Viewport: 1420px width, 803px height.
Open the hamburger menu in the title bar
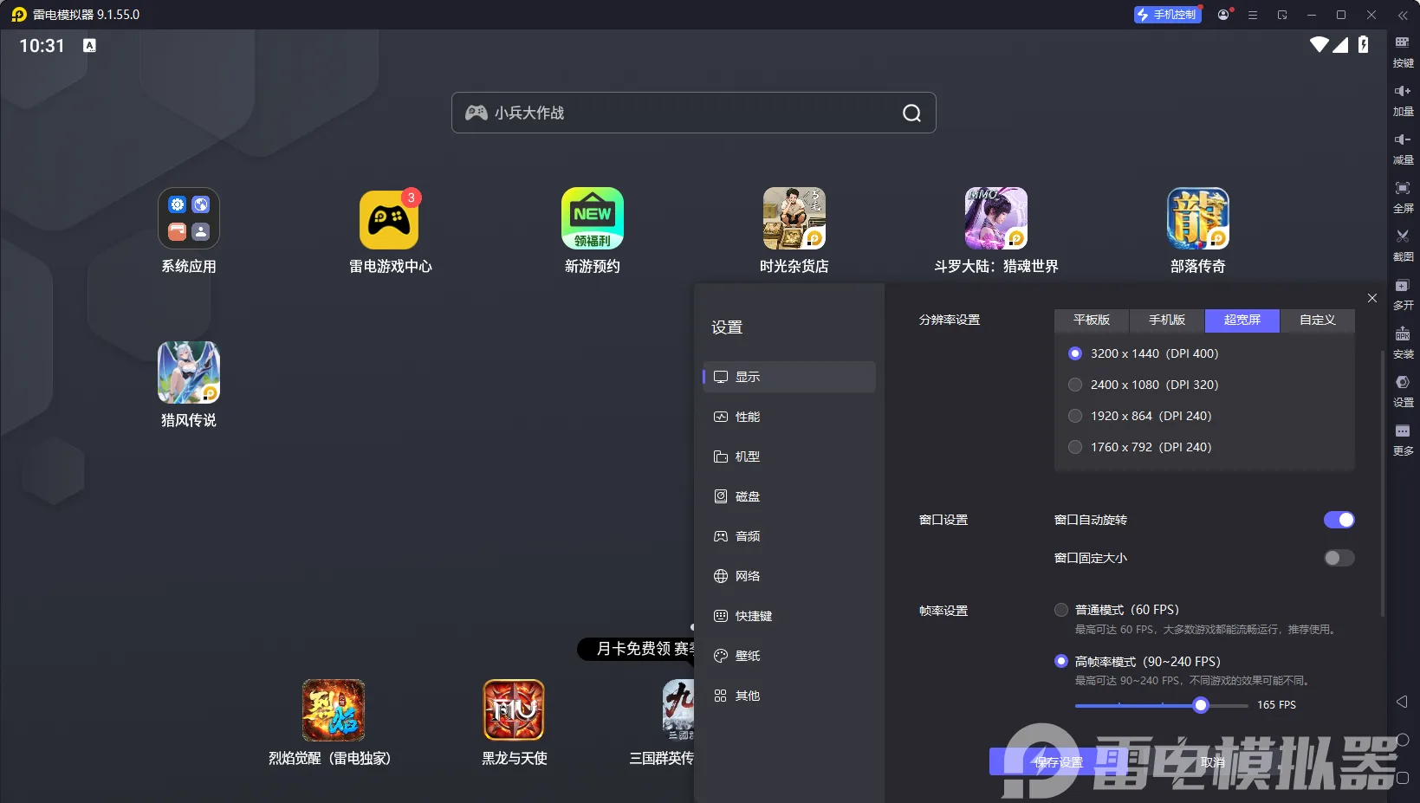coord(1253,15)
